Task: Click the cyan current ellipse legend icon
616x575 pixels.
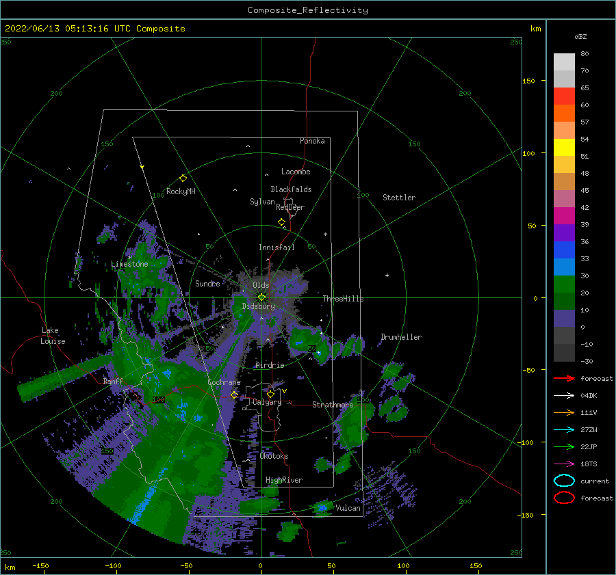Action: (x=564, y=481)
